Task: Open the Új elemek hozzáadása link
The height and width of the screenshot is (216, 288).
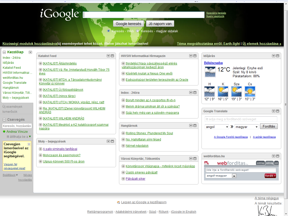Action: click(x=262, y=44)
